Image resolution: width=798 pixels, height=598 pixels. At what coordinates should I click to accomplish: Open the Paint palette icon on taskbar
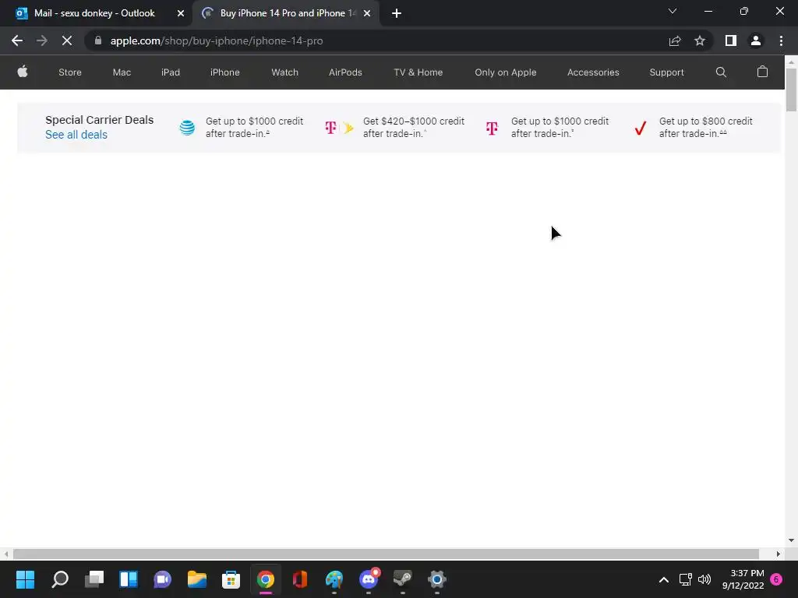(x=334, y=579)
